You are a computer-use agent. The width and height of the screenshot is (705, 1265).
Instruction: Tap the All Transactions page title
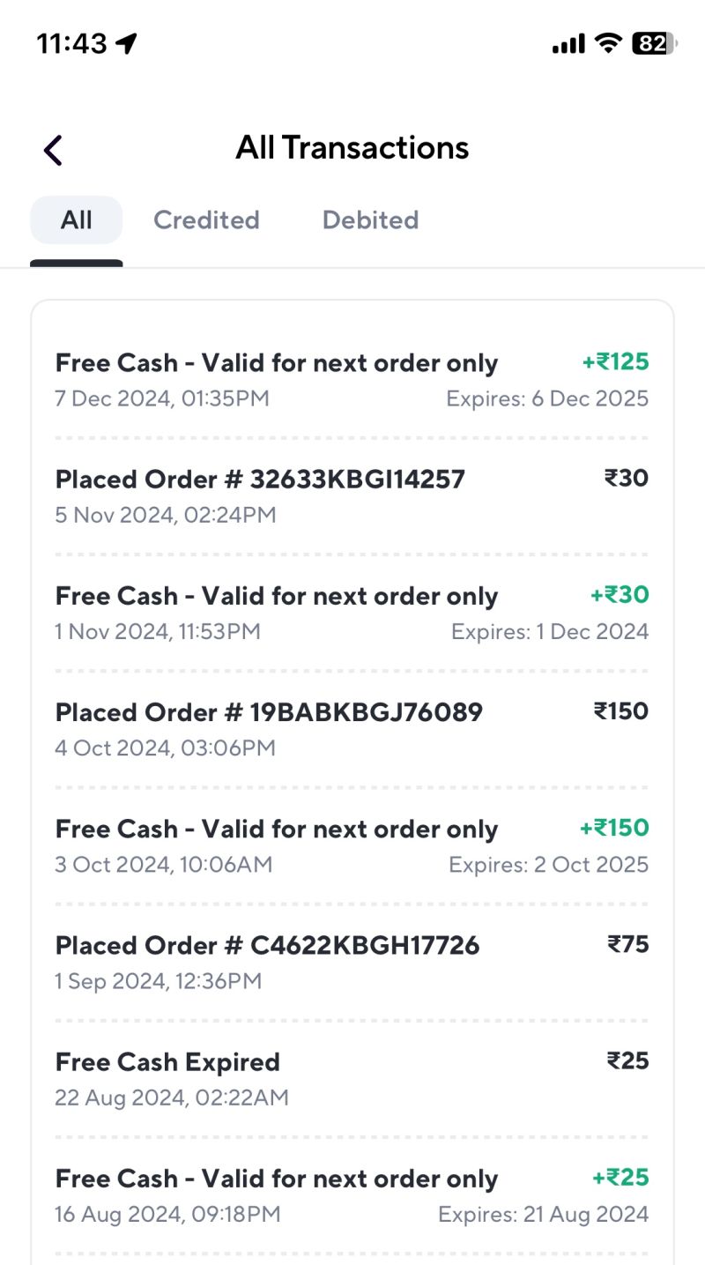[352, 147]
